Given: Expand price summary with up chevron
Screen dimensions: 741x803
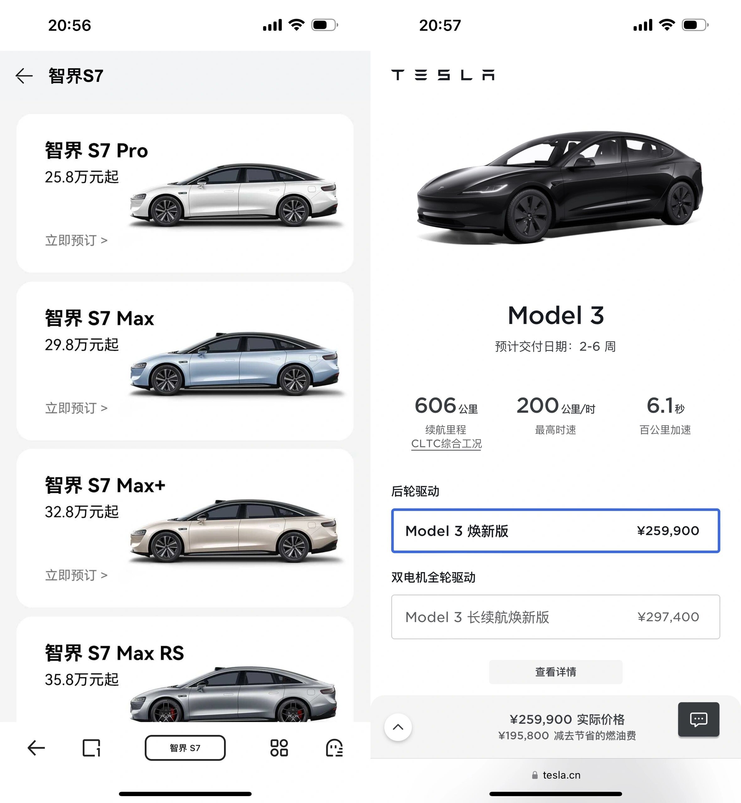Looking at the screenshot, I should point(398,727).
